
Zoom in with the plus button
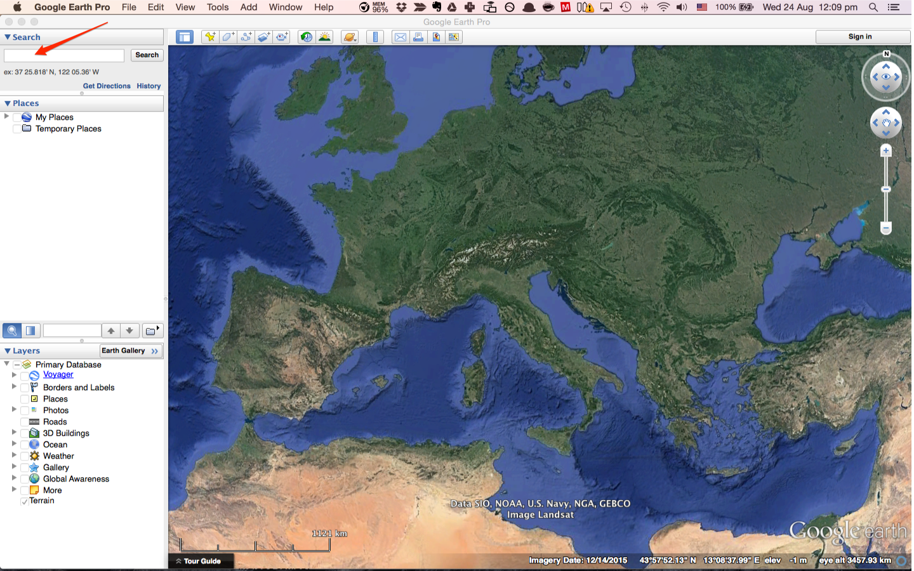pyautogui.click(x=886, y=150)
